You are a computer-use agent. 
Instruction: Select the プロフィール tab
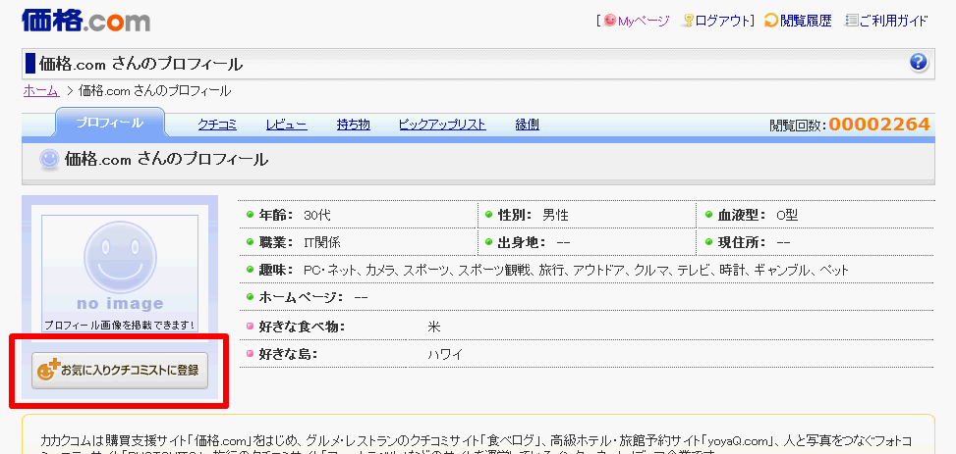pos(110,123)
